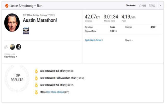Click the kudos thumbs-up icon
167x104 pixels.
(140, 5)
